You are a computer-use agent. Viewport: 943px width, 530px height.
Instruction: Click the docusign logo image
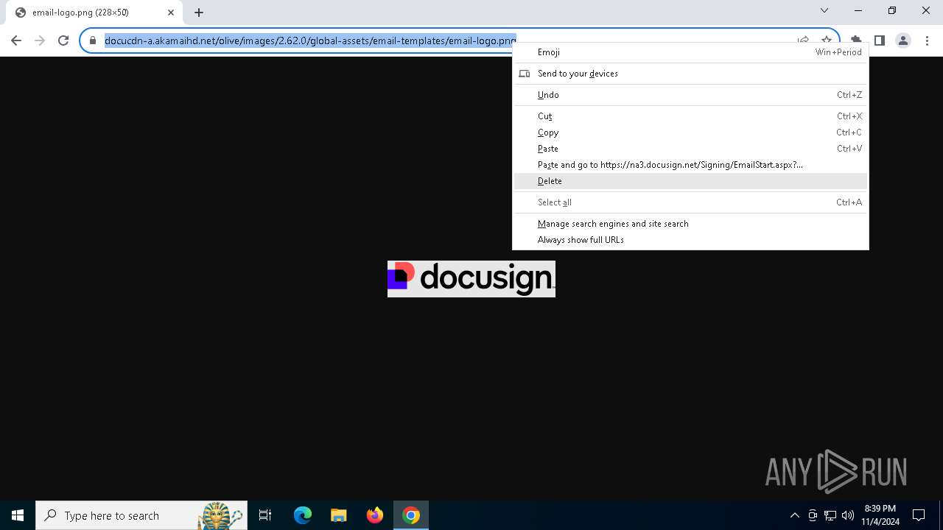(x=471, y=279)
